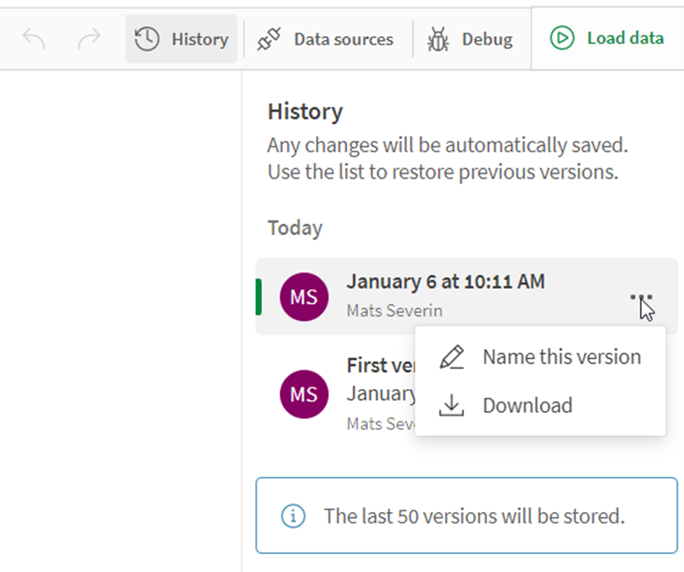The image size is (684, 572).
Task: Toggle the History panel open or closed
Action: [181, 38]
